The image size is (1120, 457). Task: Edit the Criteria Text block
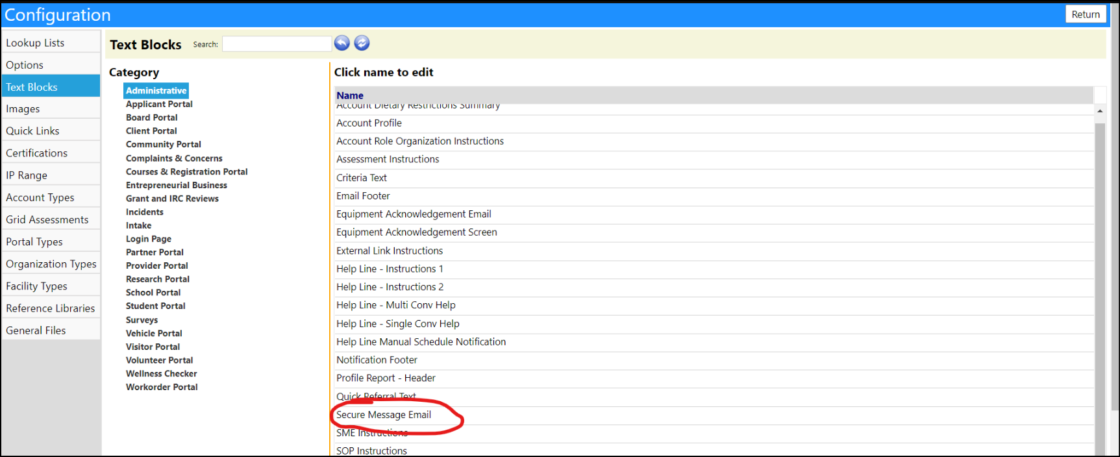click(x=361, y=178)
